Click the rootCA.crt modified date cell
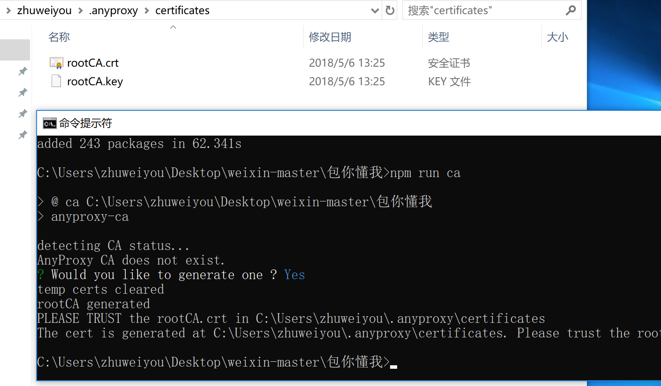Image resolution: width=661 pixels, height=386 pixels. click(347, 63)
